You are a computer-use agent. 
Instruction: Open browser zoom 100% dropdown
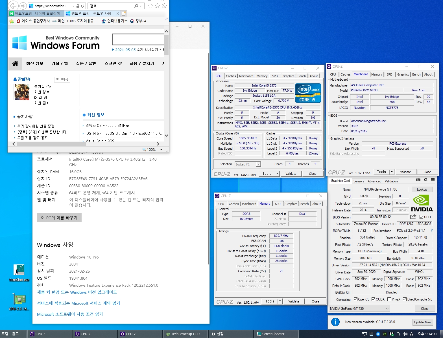162,150
